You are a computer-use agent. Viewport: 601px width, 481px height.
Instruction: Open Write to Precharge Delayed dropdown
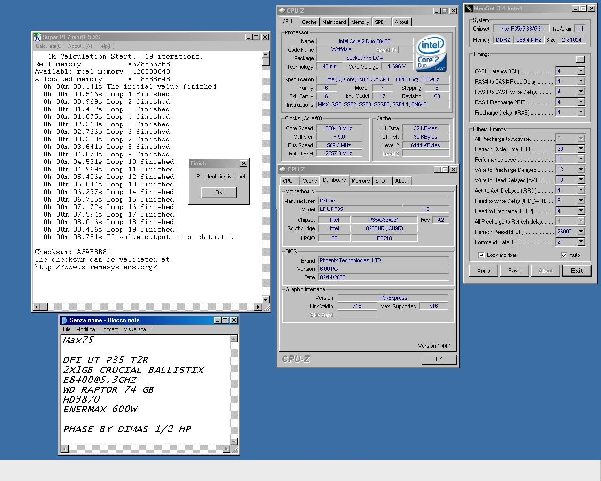click(x=581, y=170)
